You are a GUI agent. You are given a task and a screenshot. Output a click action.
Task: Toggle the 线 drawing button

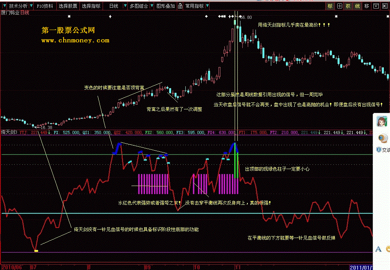(x=357, y=6)
